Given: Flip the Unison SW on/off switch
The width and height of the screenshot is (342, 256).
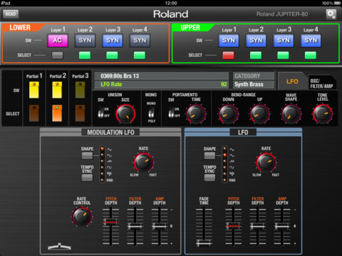Looking at the screenshot, I should click(101, 113).
